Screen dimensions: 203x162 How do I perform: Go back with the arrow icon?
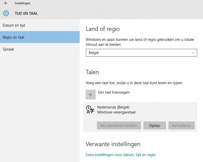tap(6, 3)
